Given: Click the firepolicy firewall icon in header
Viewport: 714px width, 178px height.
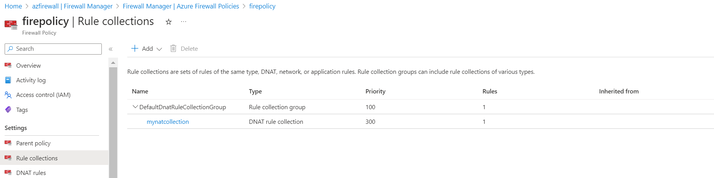Looking at the screenshot, I should coord(11,25).
